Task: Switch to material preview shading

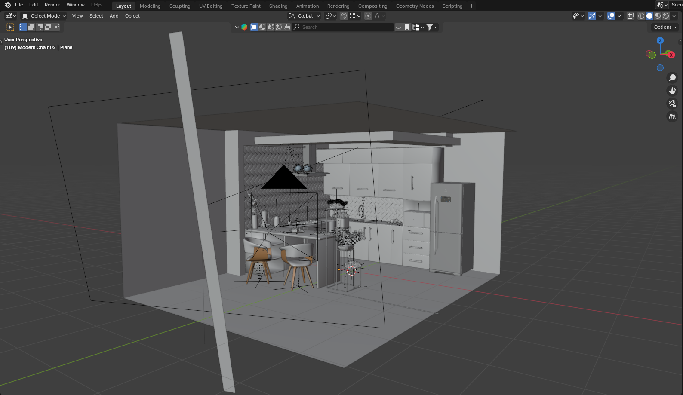Action: pyautogui.click(x=658, y=16)
